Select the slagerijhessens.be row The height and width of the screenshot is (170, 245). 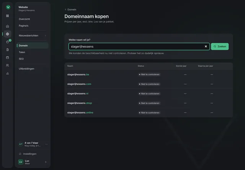(149, 75)
